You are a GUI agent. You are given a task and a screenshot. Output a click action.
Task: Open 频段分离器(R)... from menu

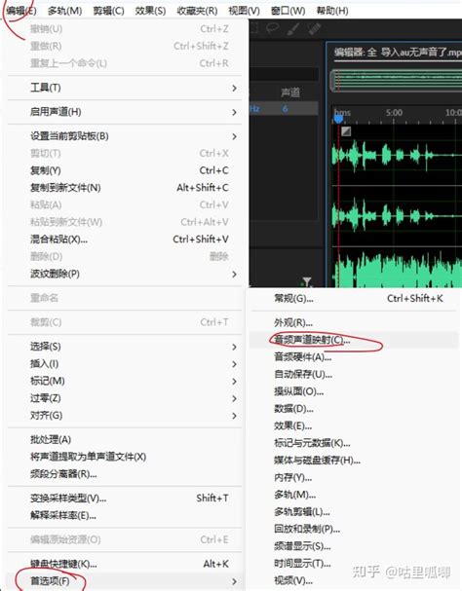[125, 474]
